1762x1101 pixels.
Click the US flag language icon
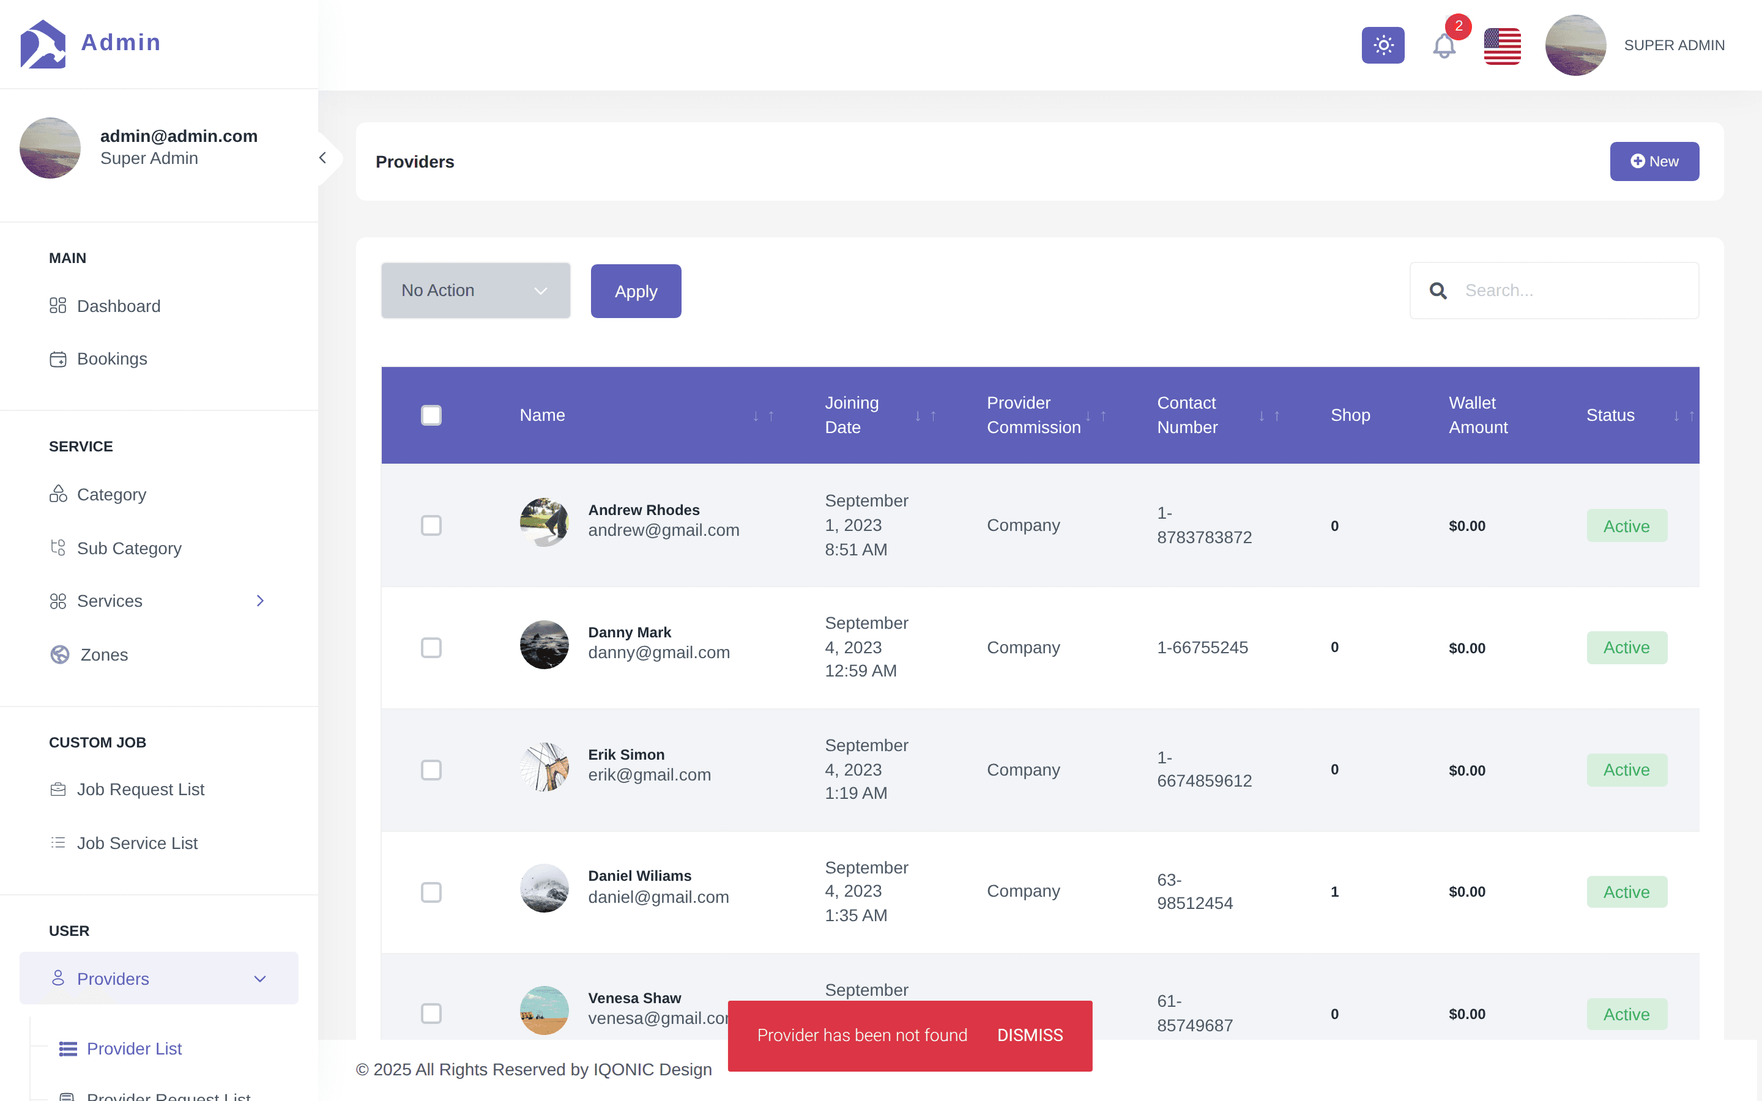1502,46
